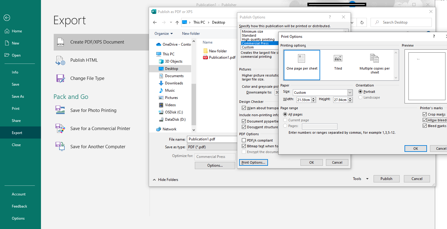
Task: Click the Save for Another Computer icon
Action: (60, 146)
